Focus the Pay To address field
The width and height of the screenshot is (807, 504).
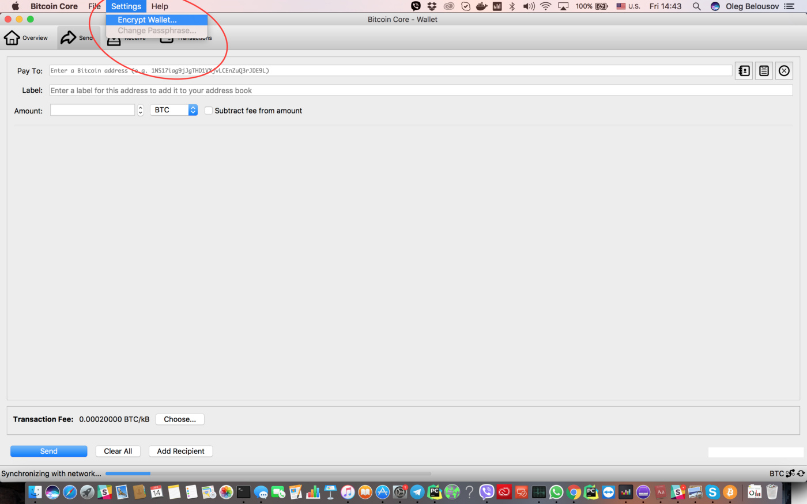coord(391,71)
